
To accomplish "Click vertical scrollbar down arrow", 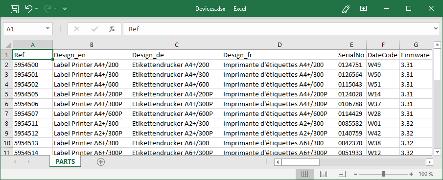I will (437, 152).
